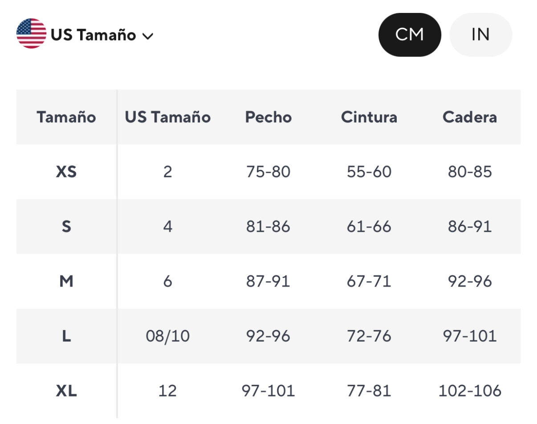537x424 pixels.
Task: Click the Pecho column header
Action: pyautogui.click(x=268, y=117)
